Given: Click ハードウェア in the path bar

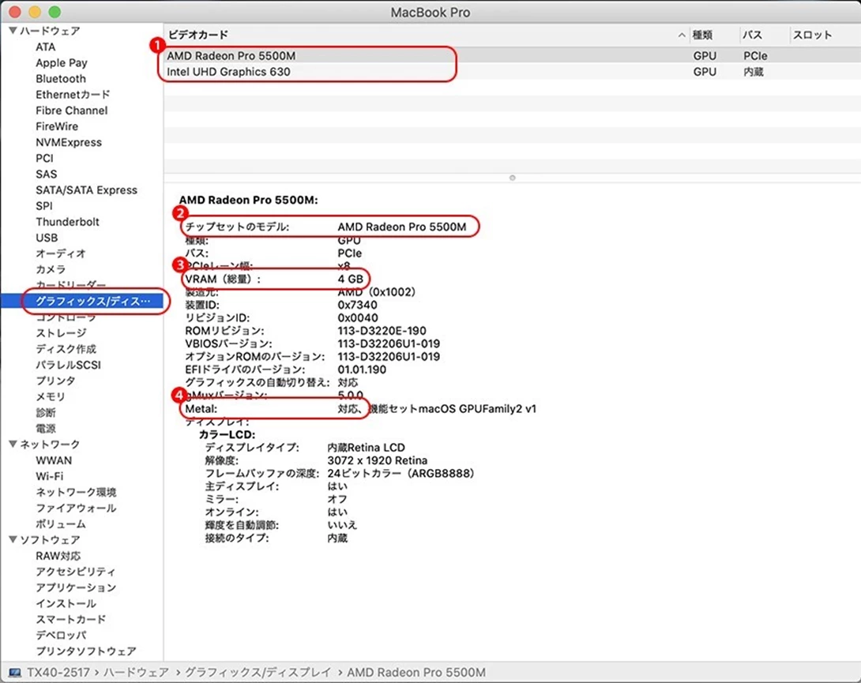Looking at the screenshot, I should [x=136, y=672].
